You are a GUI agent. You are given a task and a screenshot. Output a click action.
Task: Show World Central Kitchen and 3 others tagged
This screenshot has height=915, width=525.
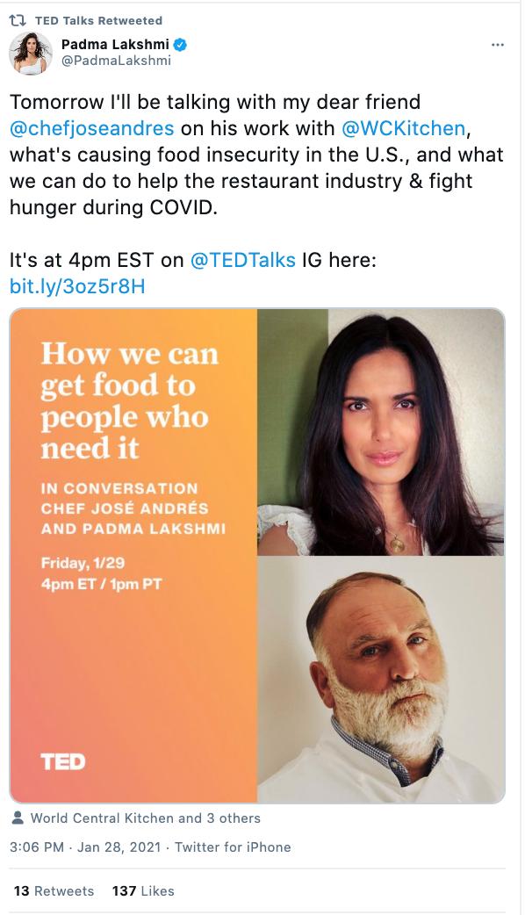tap(145, 818)
